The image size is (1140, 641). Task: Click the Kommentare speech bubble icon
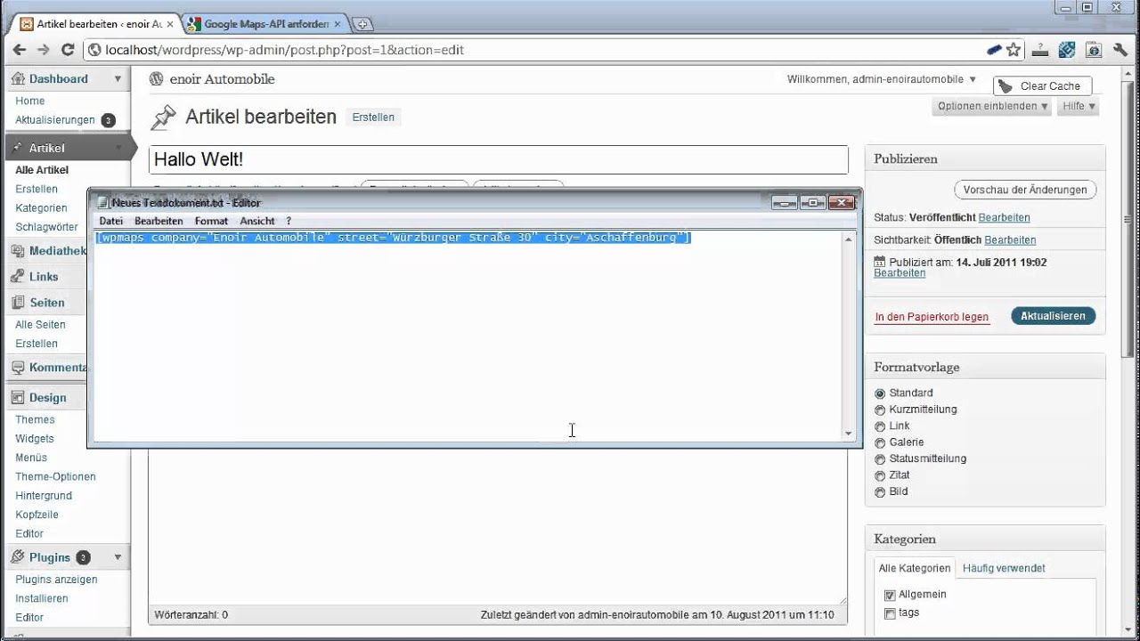click(18, 368)
